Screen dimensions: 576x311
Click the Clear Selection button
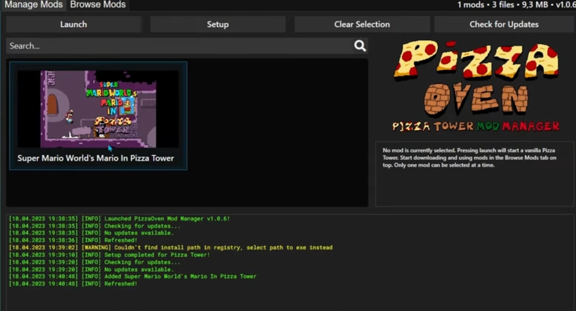[x=362, y=24]
